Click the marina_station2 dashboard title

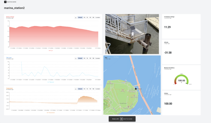14,8
